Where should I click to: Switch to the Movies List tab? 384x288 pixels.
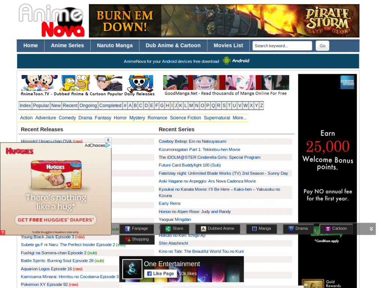point(228,45)
